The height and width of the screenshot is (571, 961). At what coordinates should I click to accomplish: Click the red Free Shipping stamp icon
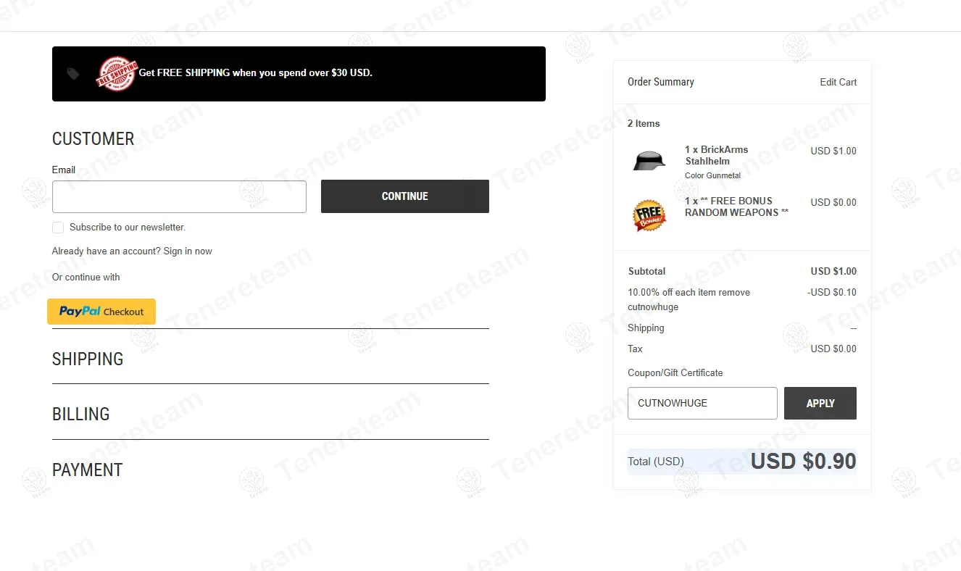(117, 73)
